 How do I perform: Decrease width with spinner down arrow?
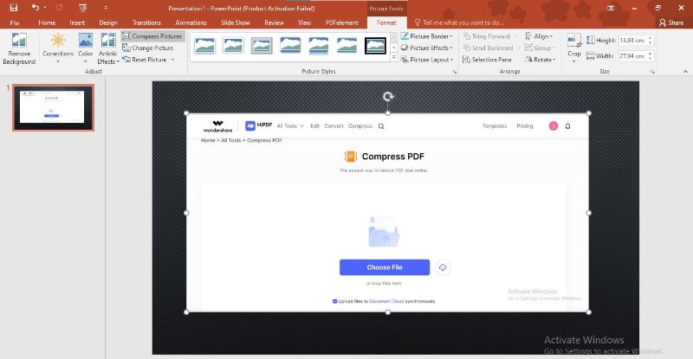(x=651, y=59)
